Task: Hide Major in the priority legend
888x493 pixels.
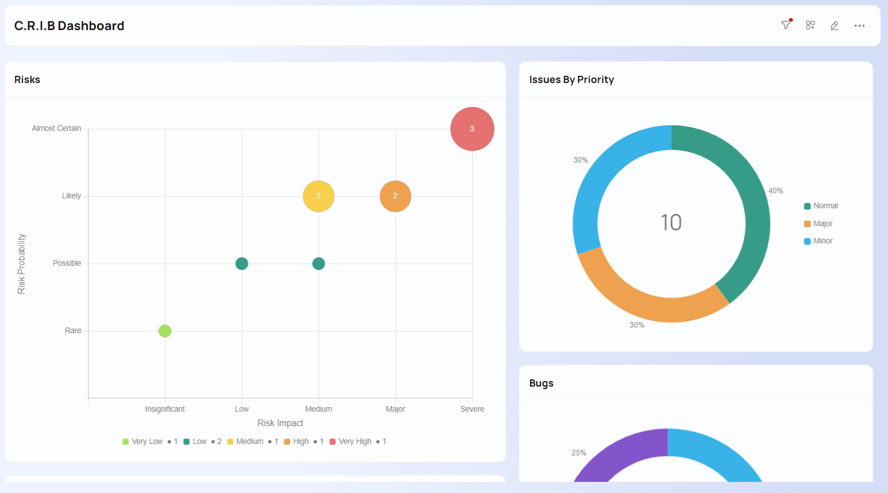Action: pos(822,223)
